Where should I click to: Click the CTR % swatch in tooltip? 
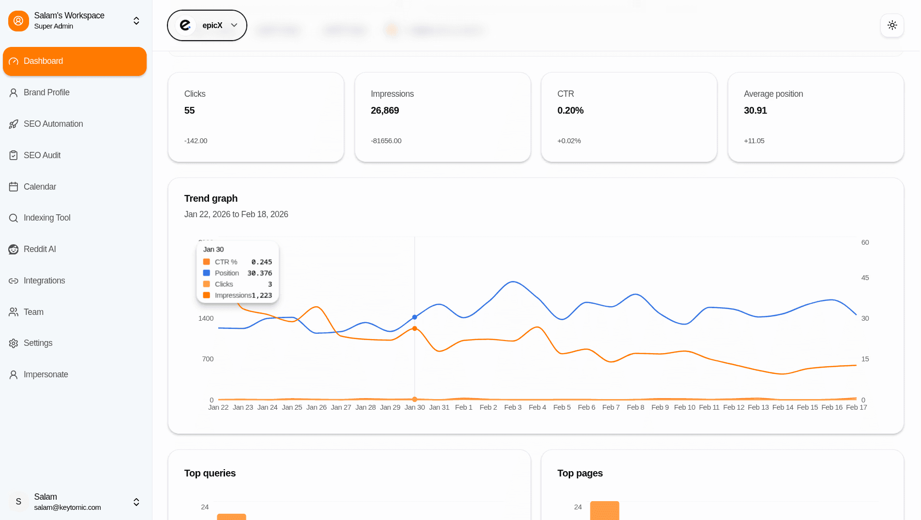pyautogui.click(x=207, y=262)
